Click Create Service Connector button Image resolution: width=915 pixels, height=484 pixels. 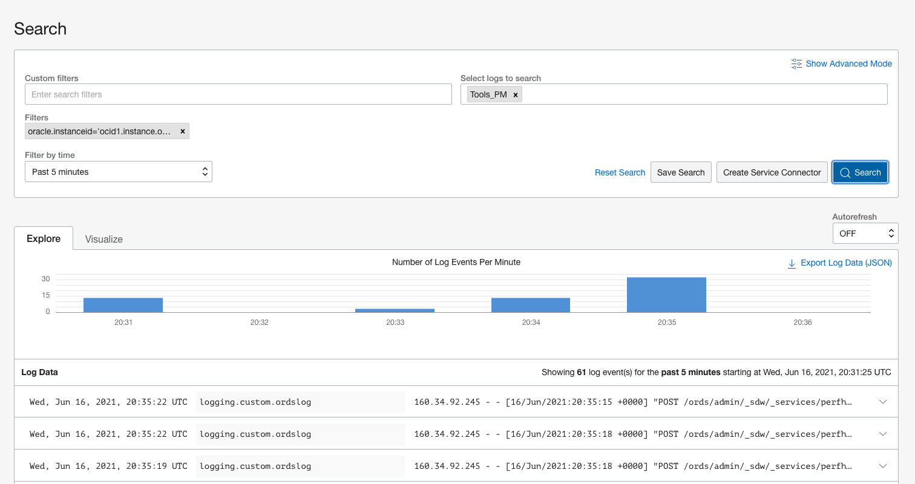coord(772,172)
